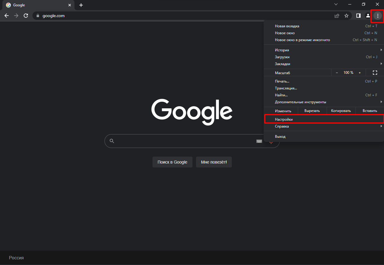
Task: Bookmark this page with star icon
Action: coord(346,16)
